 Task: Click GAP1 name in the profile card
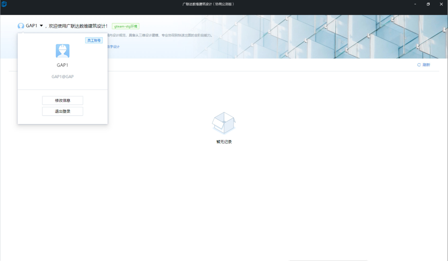62,65
